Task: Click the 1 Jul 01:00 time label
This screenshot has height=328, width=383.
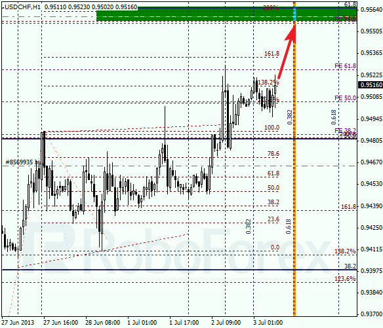Action: click(142, 322)
